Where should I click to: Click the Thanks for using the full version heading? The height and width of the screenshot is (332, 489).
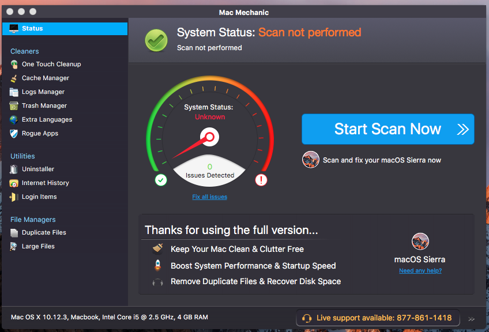tap(231, 230)
